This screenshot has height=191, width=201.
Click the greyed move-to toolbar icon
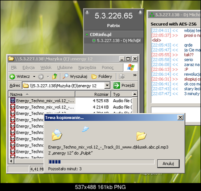122,77
